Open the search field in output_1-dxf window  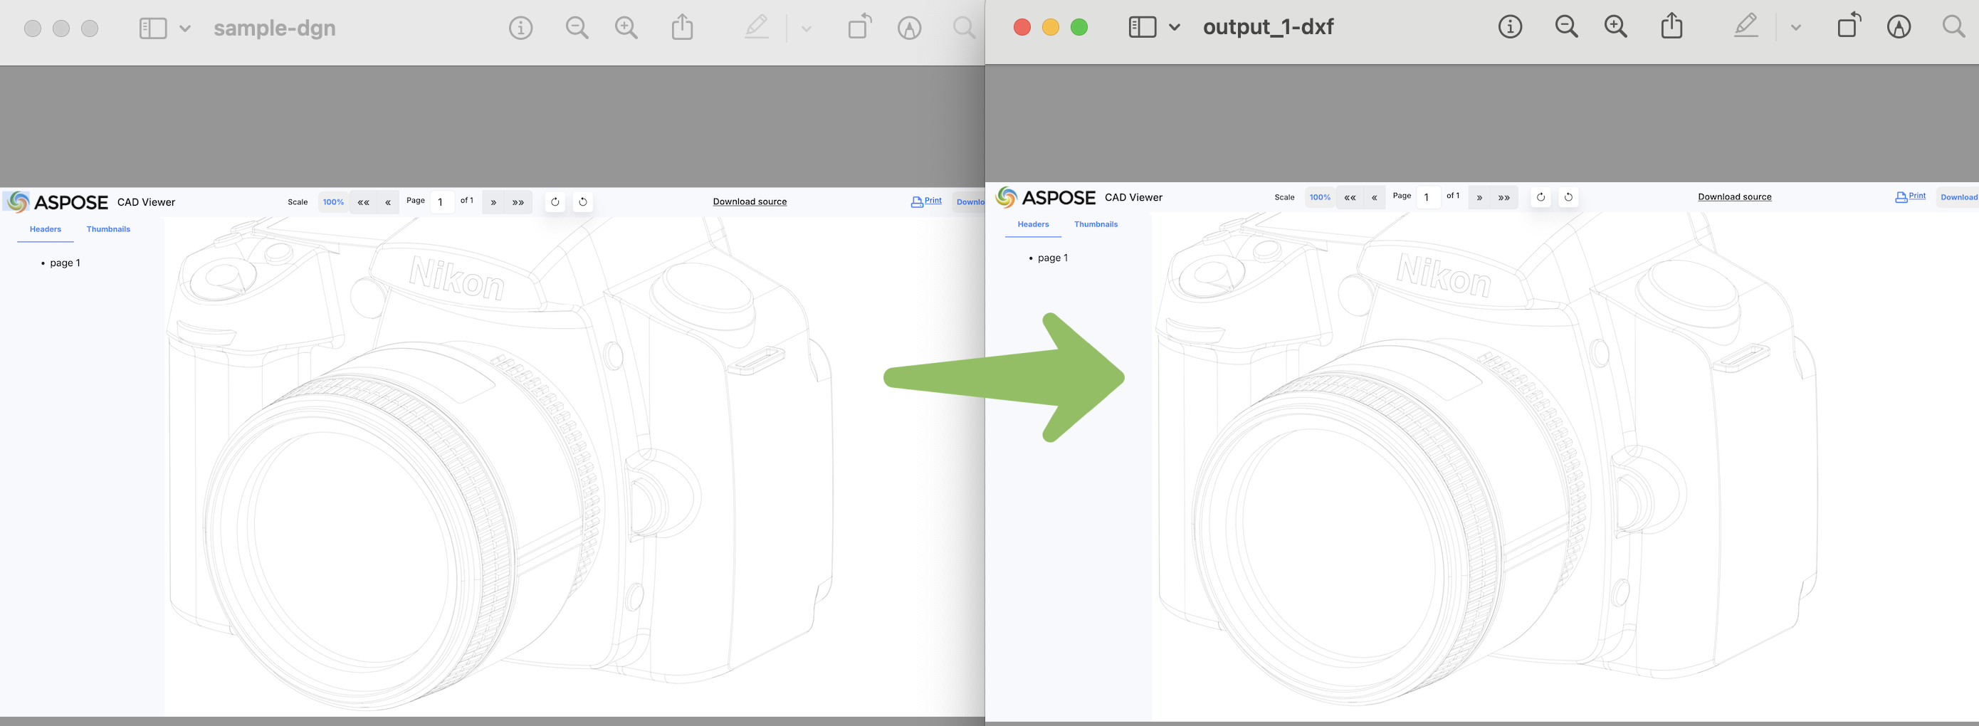1953,27
